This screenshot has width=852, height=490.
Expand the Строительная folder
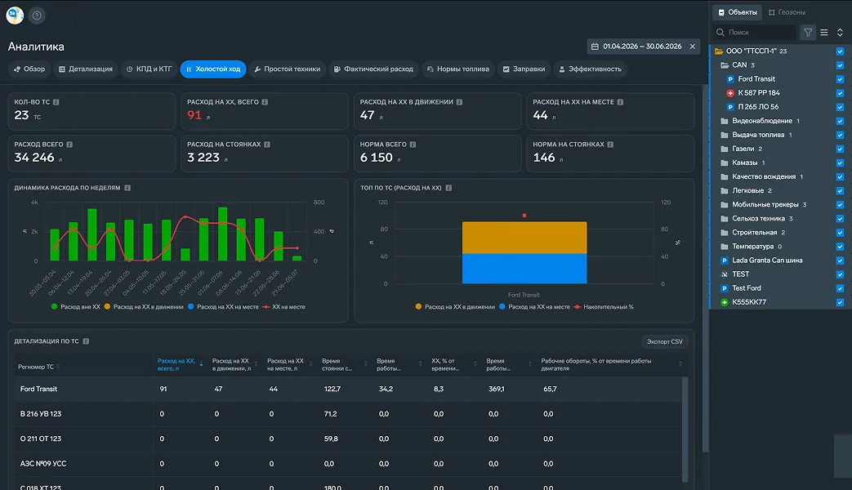pos(725,233)
